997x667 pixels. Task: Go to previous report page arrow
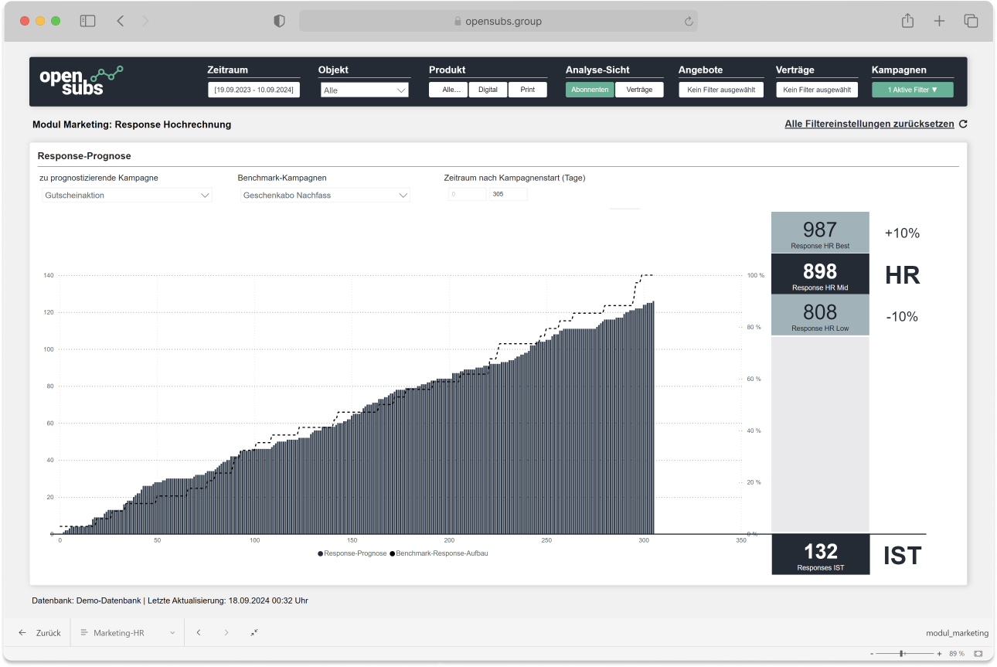pyautogui.click(x=199, y=632)
